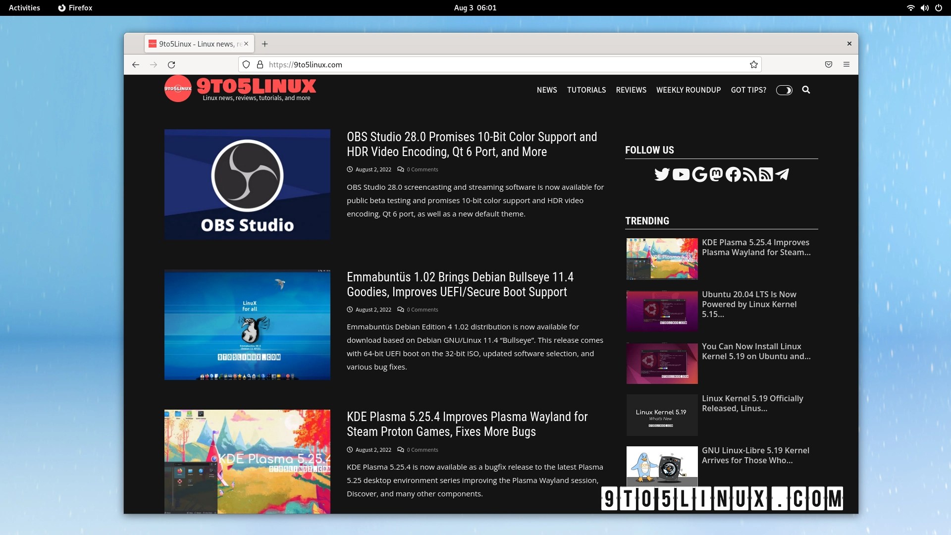Open the TUTORIALS navigation menu item
951x535 pixels.
(x=586, y=90)
